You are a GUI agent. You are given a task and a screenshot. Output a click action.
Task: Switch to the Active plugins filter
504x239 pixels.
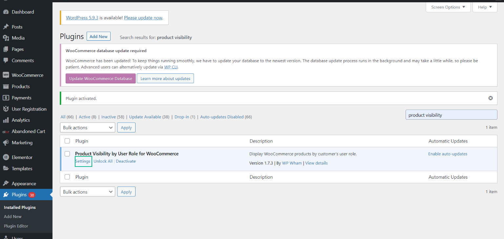(84, 117)
